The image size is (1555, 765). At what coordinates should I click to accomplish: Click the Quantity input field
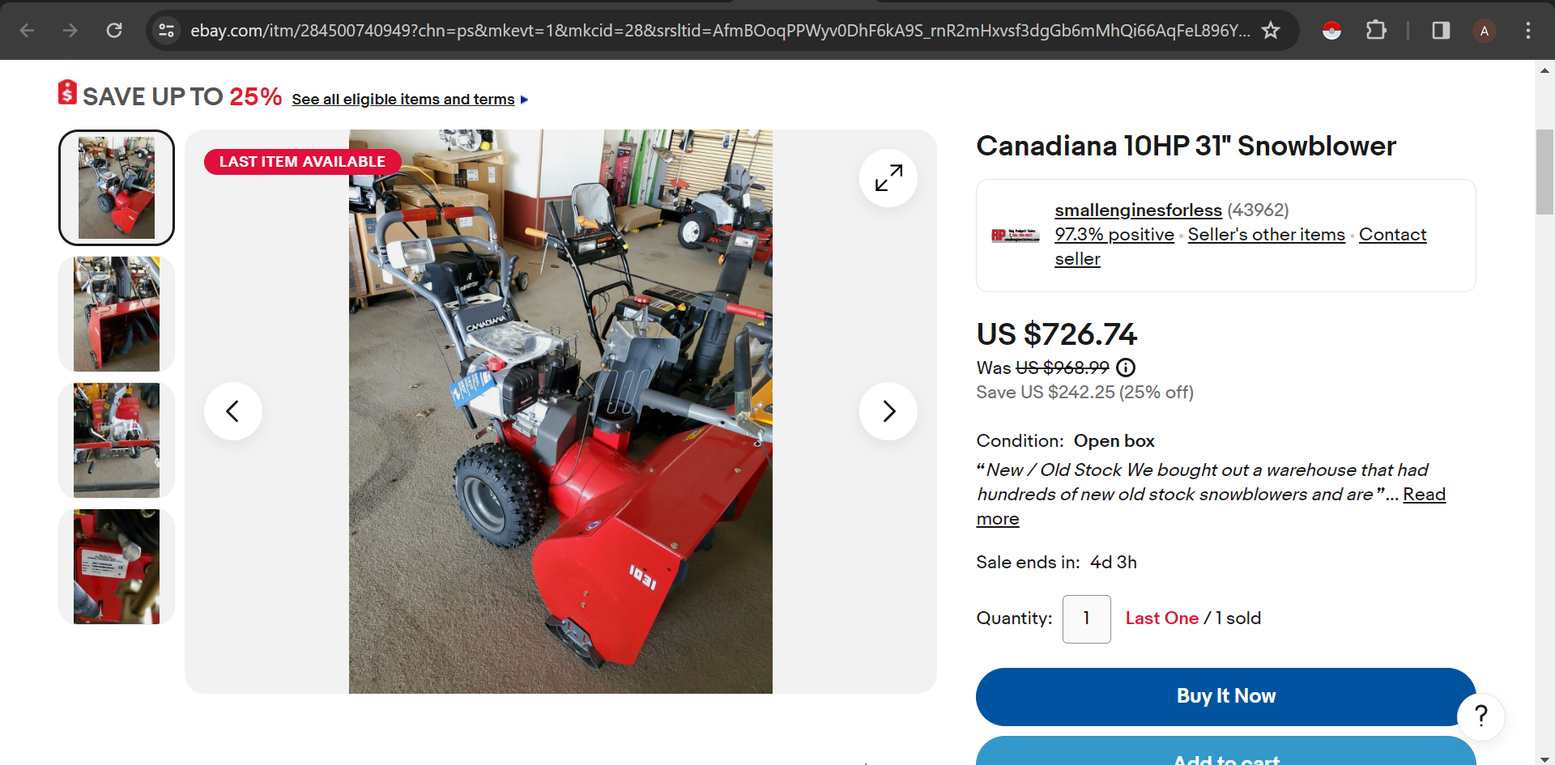pyautogui.click(x=1086, y=619)
